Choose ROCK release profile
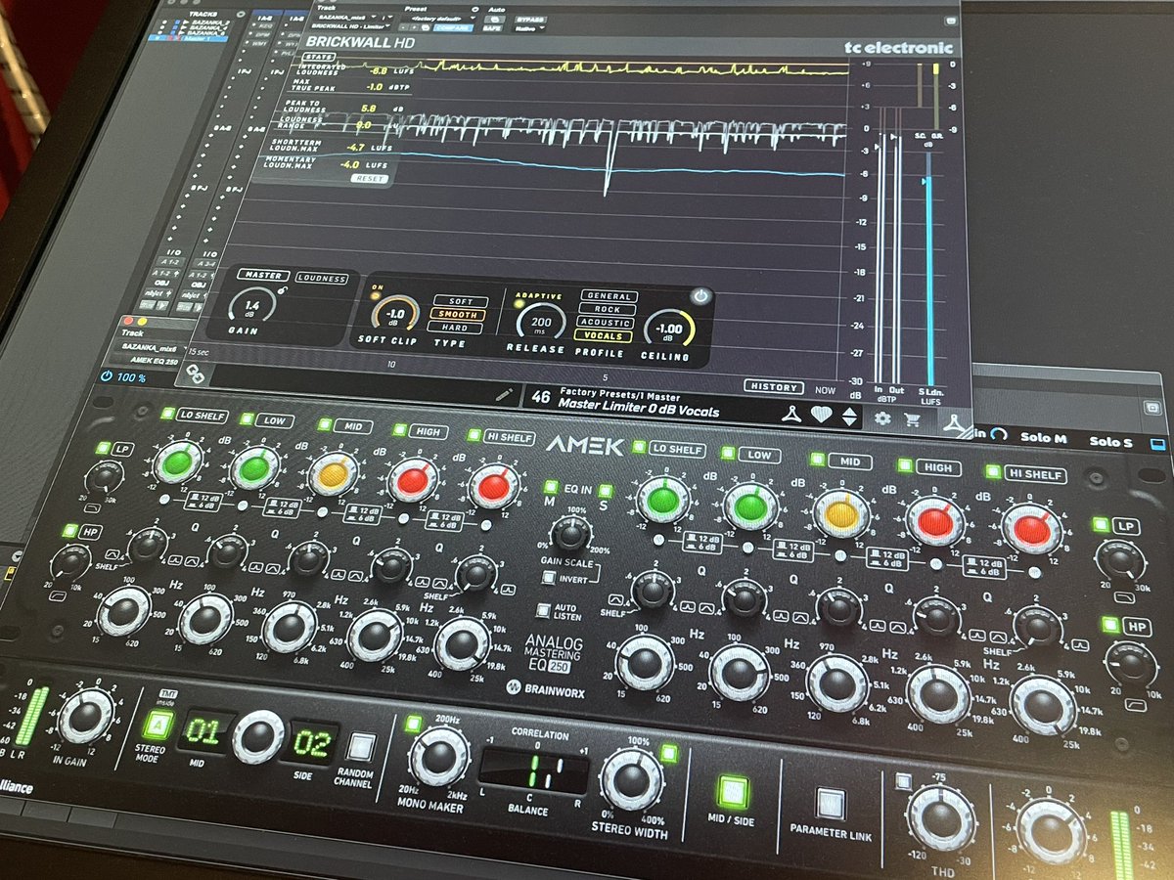1174x880 pixels. 607,310
